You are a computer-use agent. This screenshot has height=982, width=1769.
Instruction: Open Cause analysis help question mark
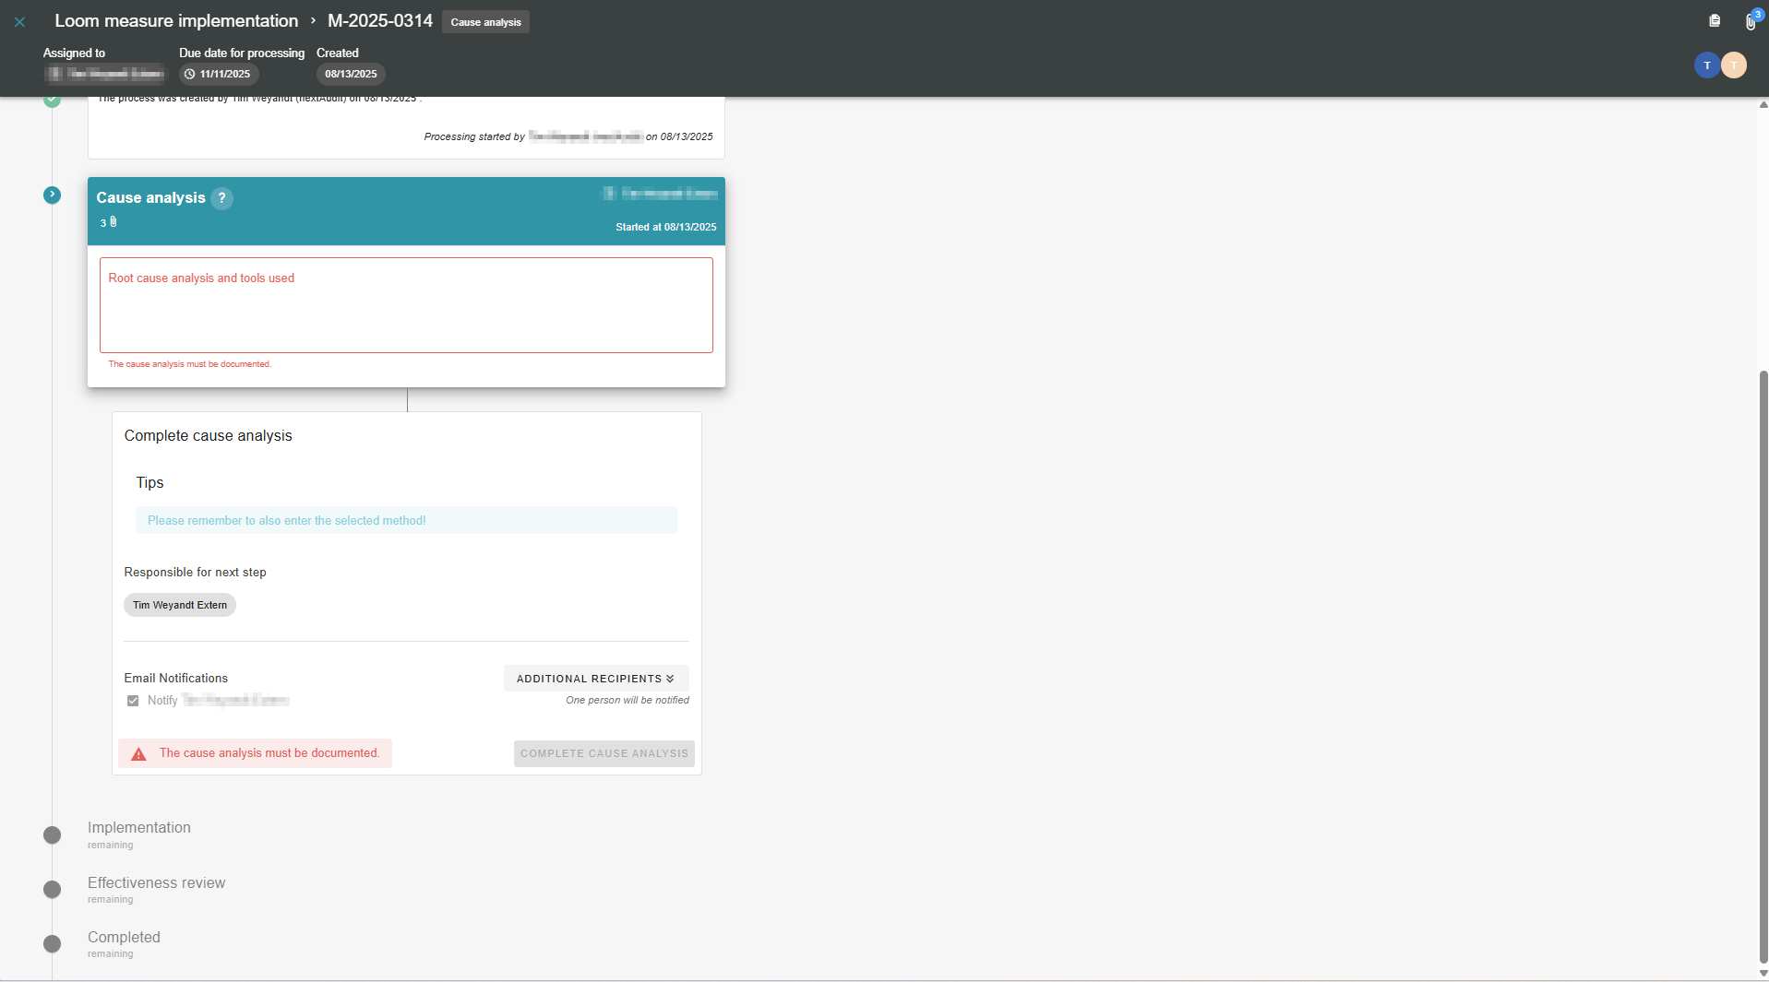coord(221,198)
